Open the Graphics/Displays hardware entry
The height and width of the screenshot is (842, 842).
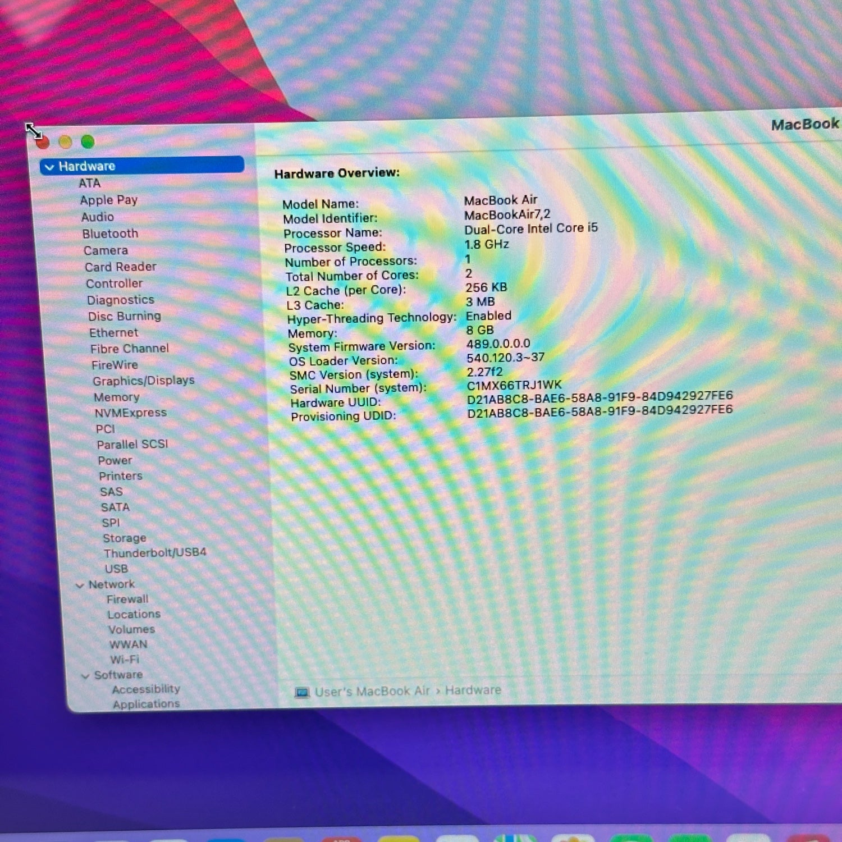coord(143,381)
